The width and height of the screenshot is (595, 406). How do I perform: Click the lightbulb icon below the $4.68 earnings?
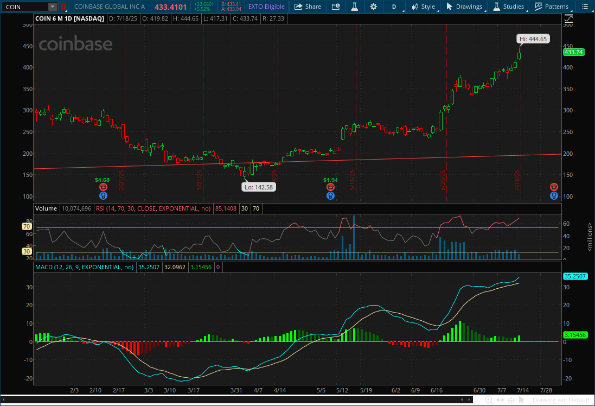[103, 195]
